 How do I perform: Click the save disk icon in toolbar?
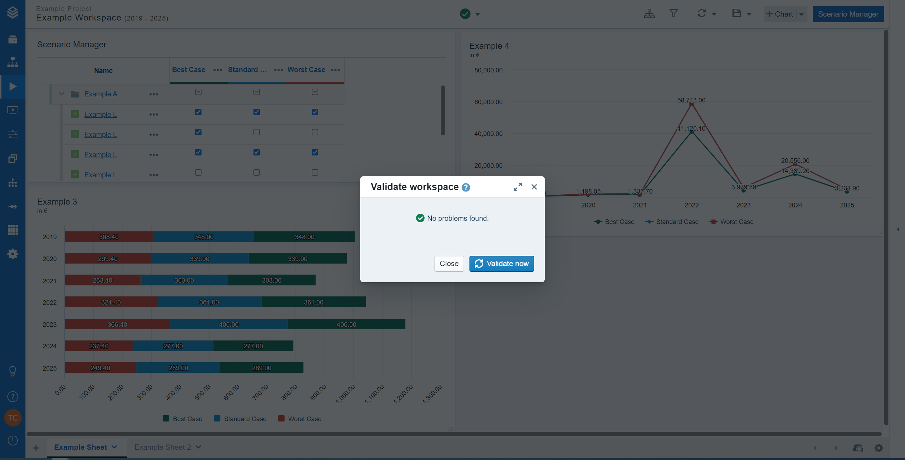pos(736,14)
